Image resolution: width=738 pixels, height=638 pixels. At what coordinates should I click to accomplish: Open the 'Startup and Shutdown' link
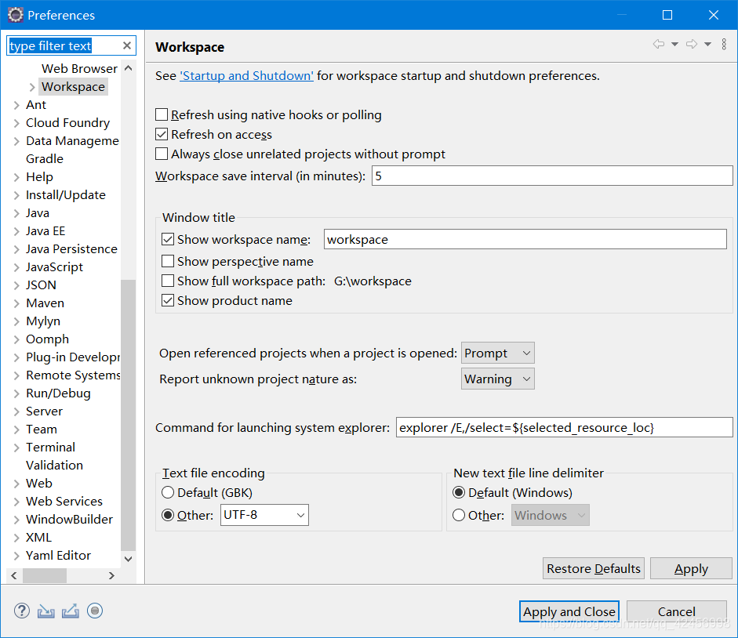pyautogui.click(x=246, y=76)
